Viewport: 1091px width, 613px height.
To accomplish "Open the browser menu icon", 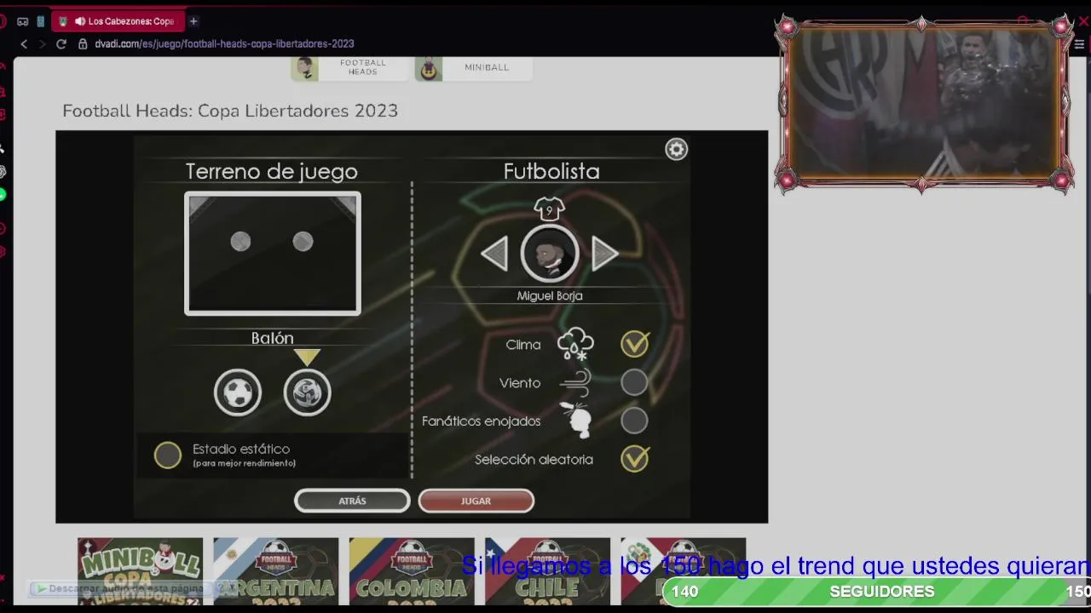I will [x=1078, y=44].
